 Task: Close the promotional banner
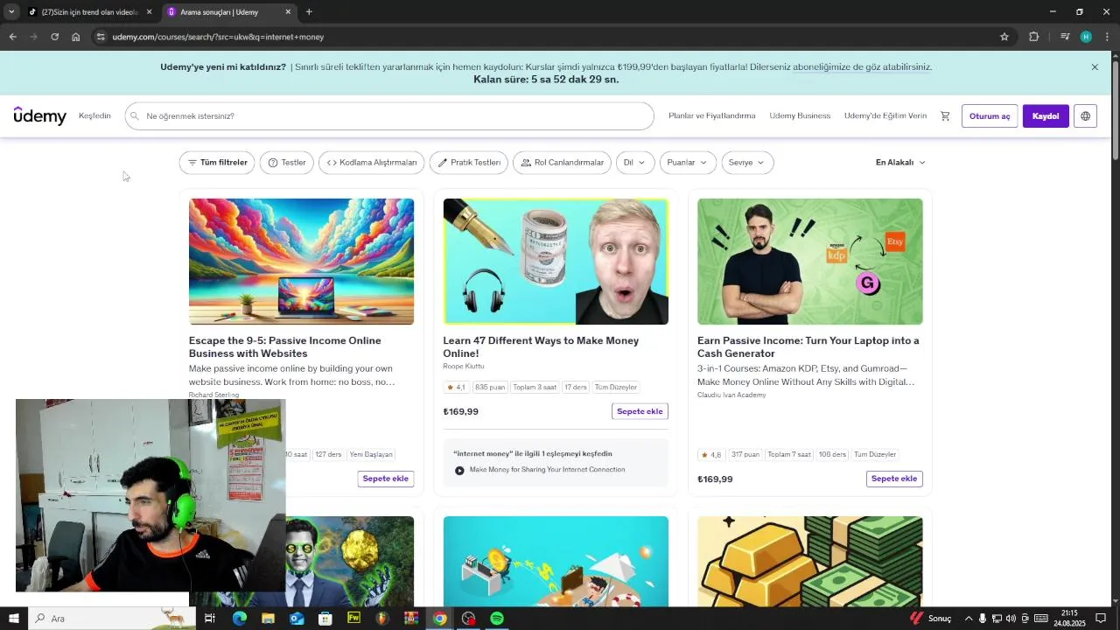(x=1095, y=67)
